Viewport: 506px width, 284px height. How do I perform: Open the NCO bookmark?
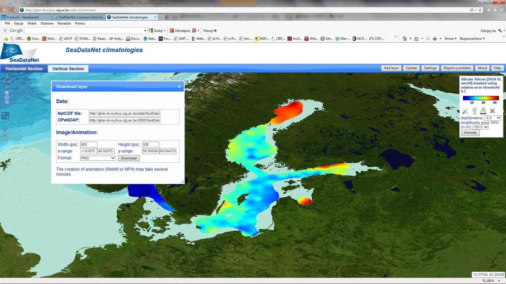pyautogui.click(x=360, y=38)
